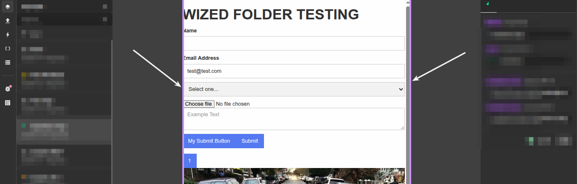Select the "WIZED FOLDER TESTING" heading
This screenshot has height=184, width=577.
(271, 15)
